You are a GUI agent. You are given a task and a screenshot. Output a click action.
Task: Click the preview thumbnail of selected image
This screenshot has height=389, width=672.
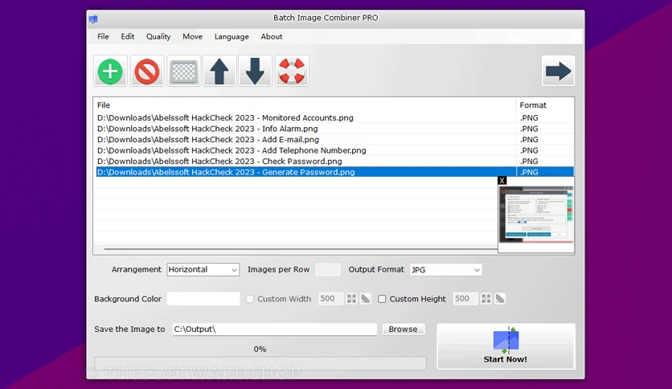536,213
